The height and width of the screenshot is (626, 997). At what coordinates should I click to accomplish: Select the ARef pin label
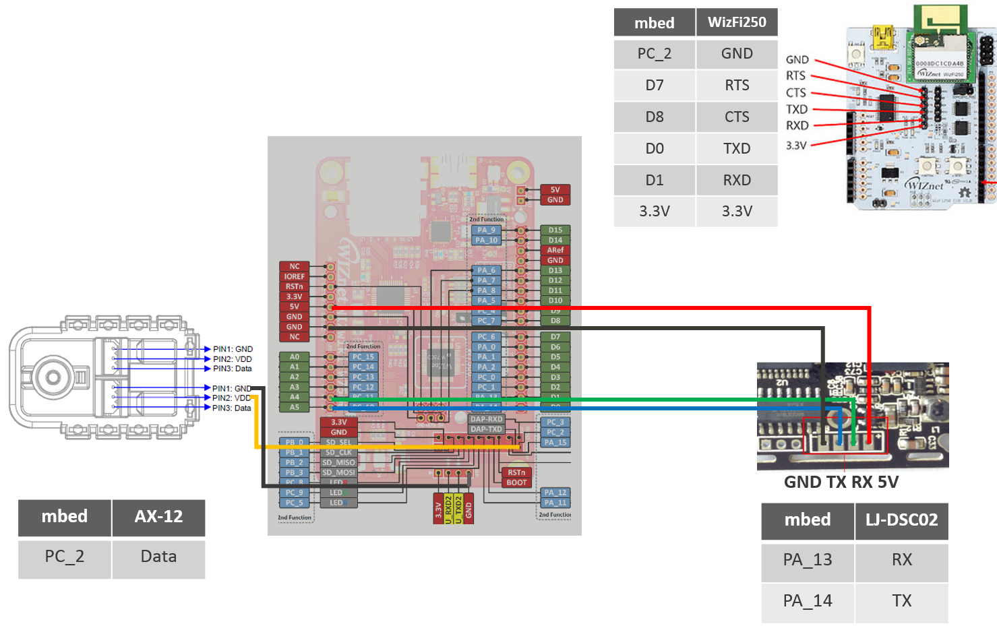555,250
